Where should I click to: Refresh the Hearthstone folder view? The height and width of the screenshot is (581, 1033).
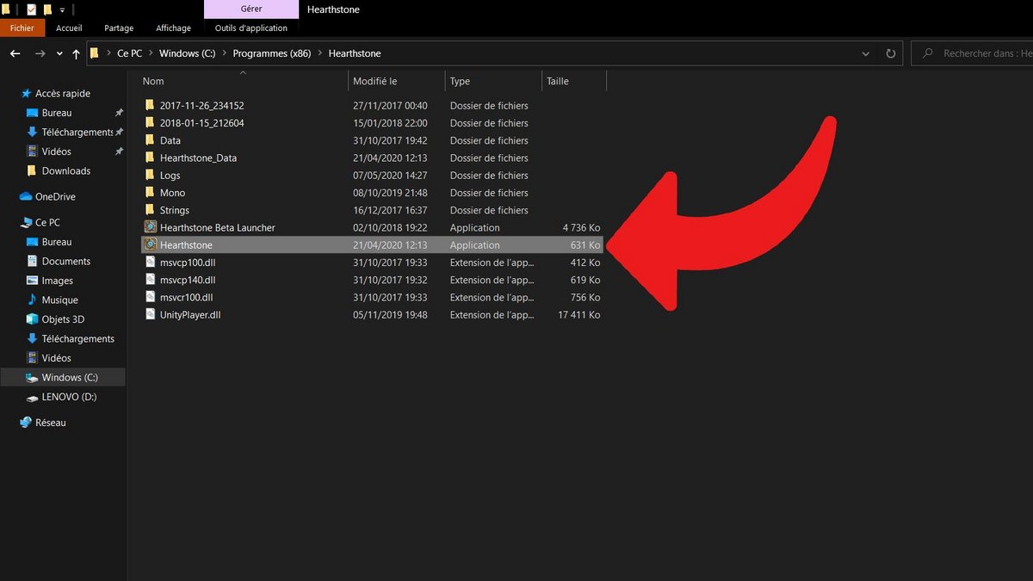[x=890, y=53]
